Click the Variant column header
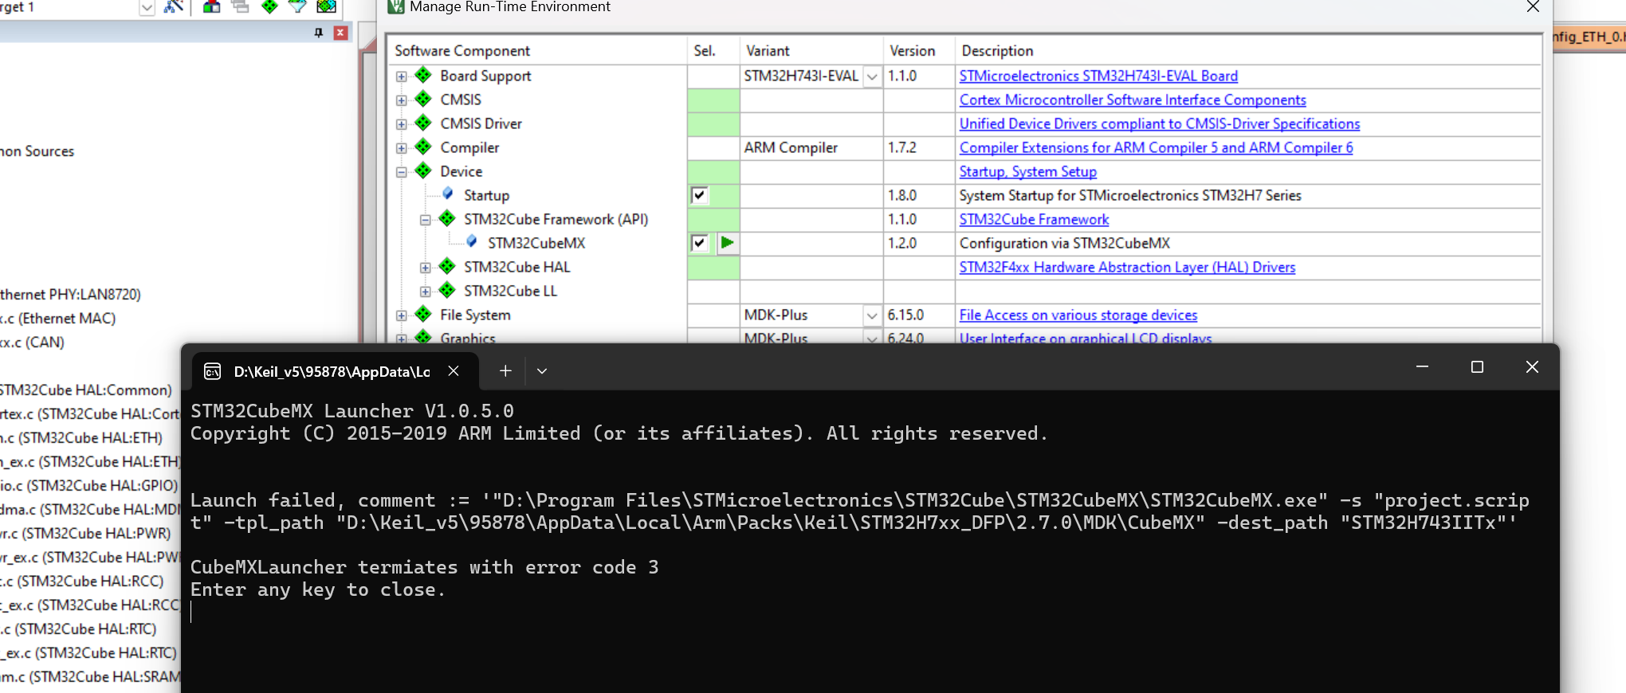 point(811,50)
